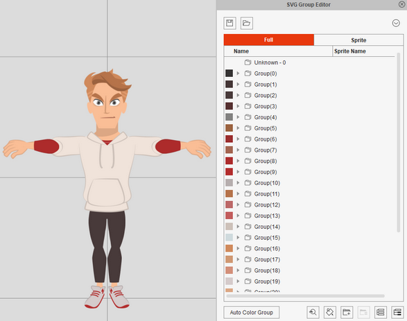Click the paint bucket color pick icon
The width and height of the screenshot is (407, 321).
[330, 312]
